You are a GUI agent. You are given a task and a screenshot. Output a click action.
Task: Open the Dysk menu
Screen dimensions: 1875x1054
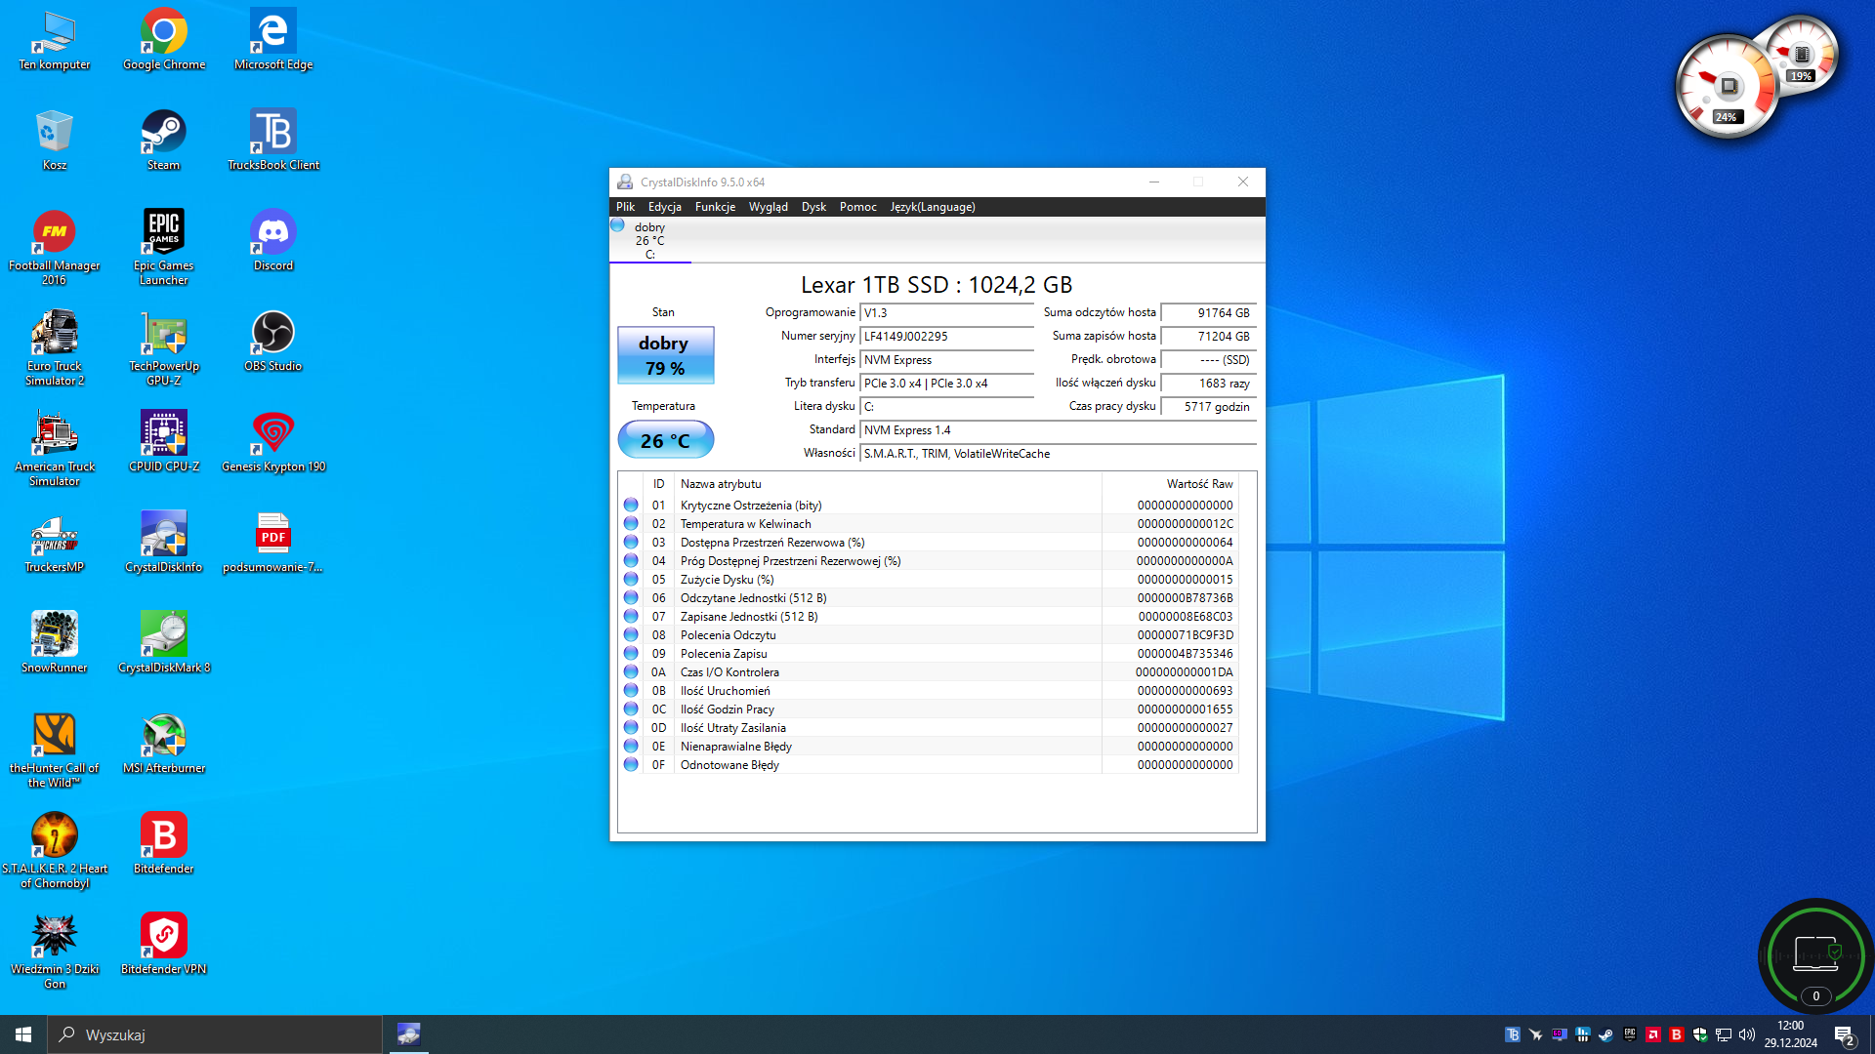pos(813,207)
